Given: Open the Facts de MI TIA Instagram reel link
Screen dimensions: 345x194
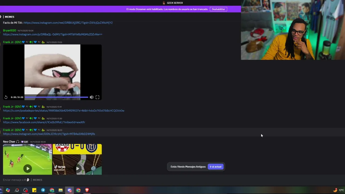Looking at the screenshot, I should pyautogui.click(x=68, y=23).
